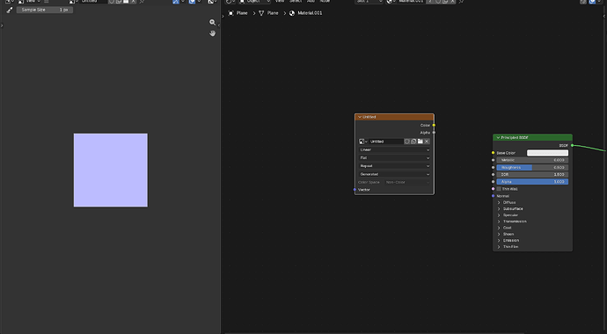
Task: Select the eyedropper sample tool icon
Action: click(x=10, y=10)
